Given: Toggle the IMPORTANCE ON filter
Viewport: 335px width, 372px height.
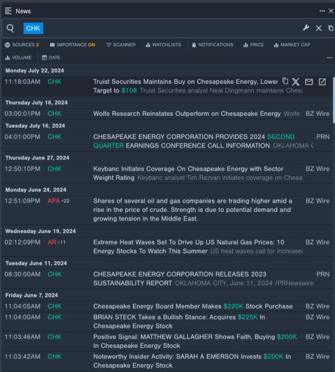Looking at the screenshot, I should (72, 45).
